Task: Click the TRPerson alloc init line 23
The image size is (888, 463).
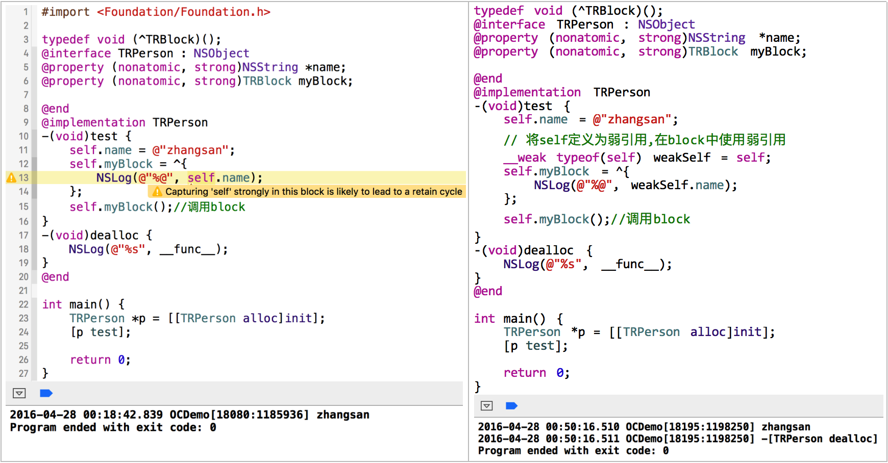Action: click(x=197, y=318)
